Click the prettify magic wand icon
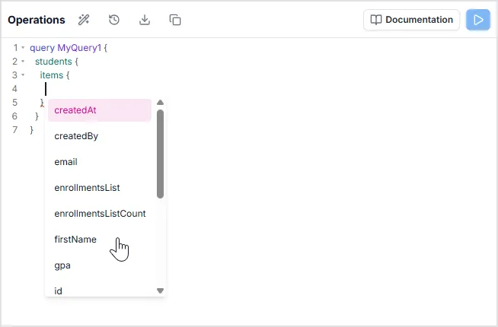Image resolution: width=498 pixels, height=327 pixels. (x=84, y=20)
